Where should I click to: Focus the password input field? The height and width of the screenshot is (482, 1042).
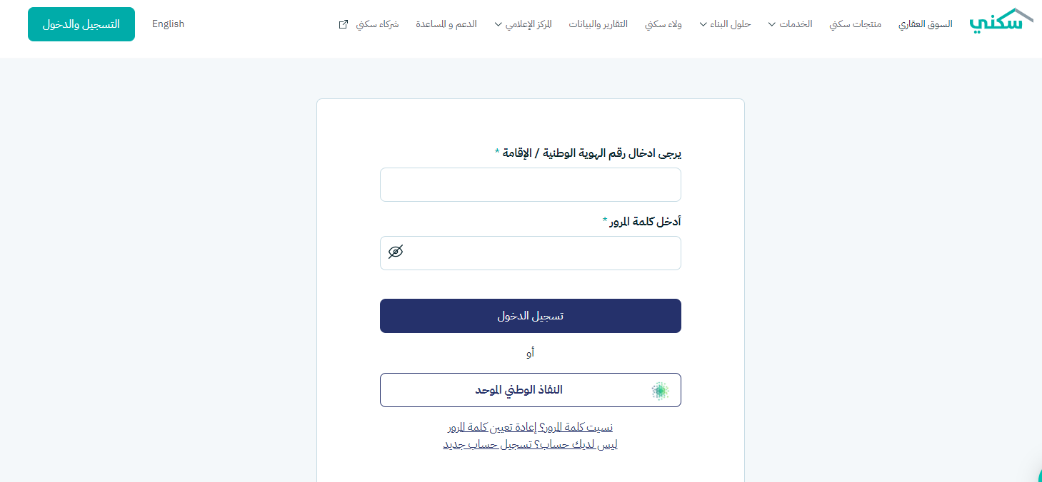point(543,253)
